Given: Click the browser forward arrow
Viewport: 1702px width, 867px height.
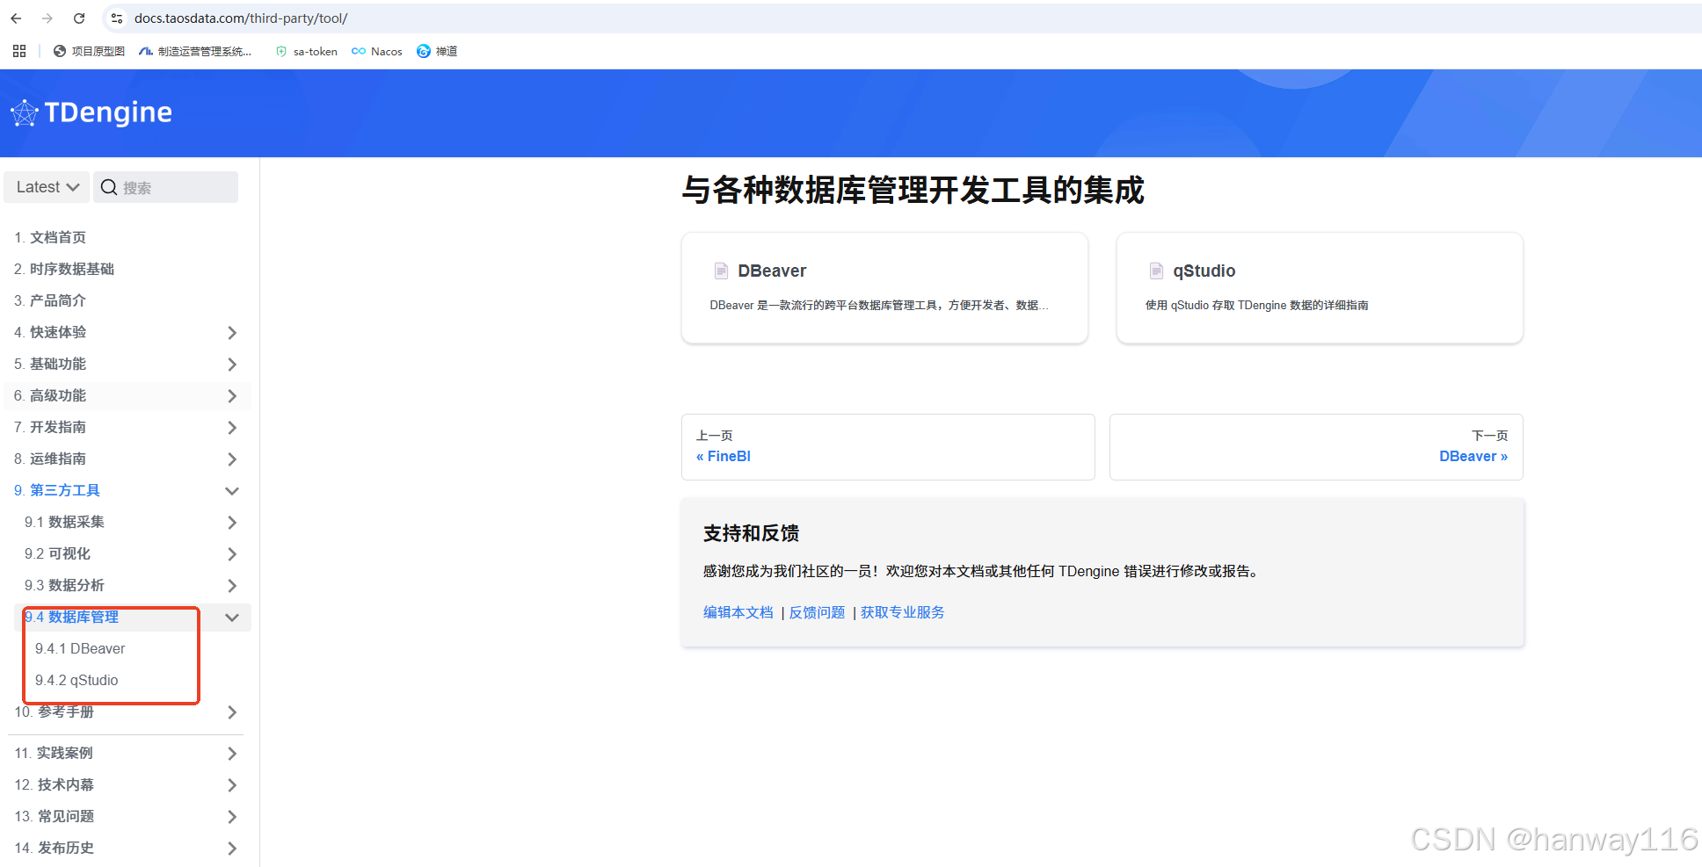Looking at the screenshot, I should [x=47, y=18].
